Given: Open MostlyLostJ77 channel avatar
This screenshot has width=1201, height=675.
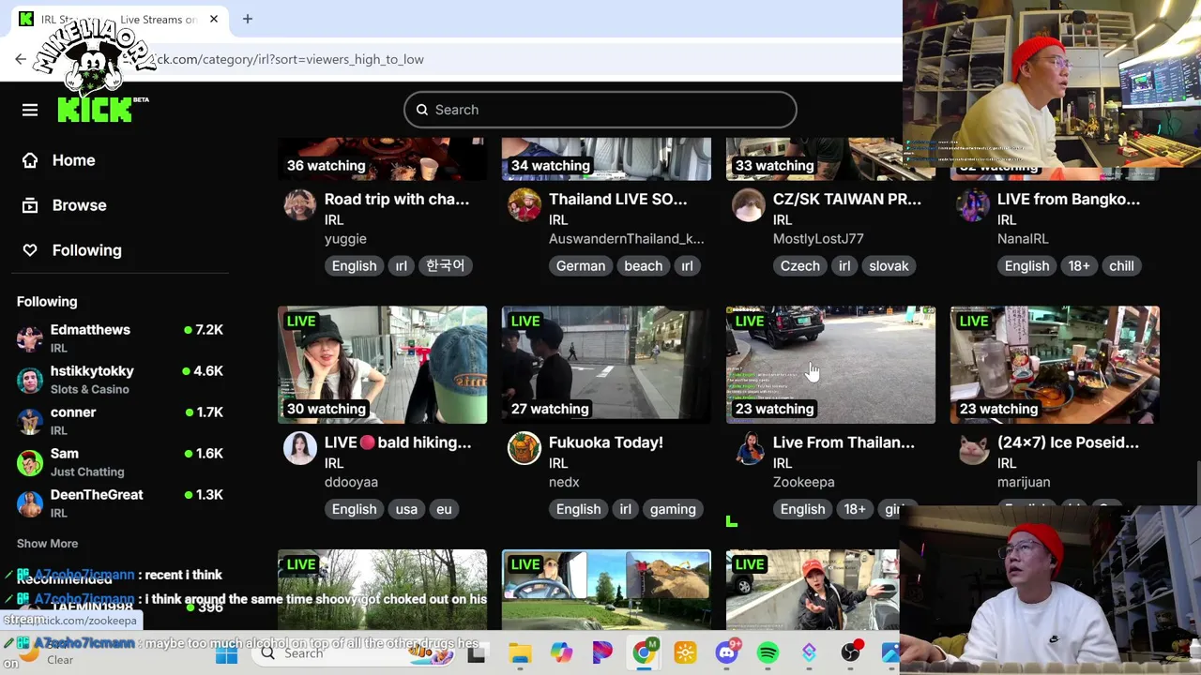Looking at the screenshot, I should click(749, 205).
